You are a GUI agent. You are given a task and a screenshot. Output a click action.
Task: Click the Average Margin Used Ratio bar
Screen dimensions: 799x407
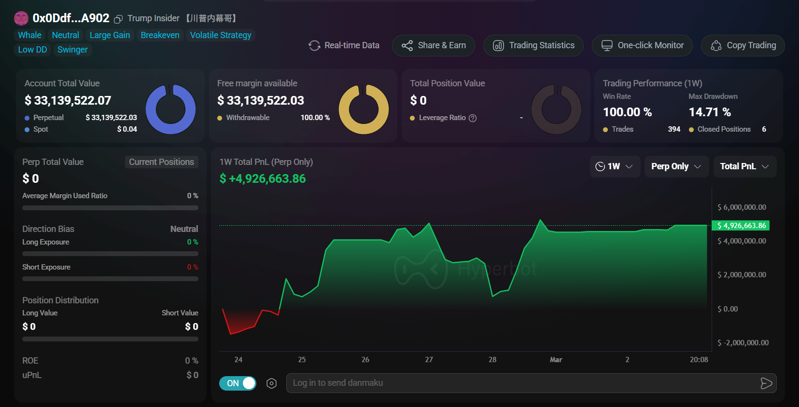110,208
